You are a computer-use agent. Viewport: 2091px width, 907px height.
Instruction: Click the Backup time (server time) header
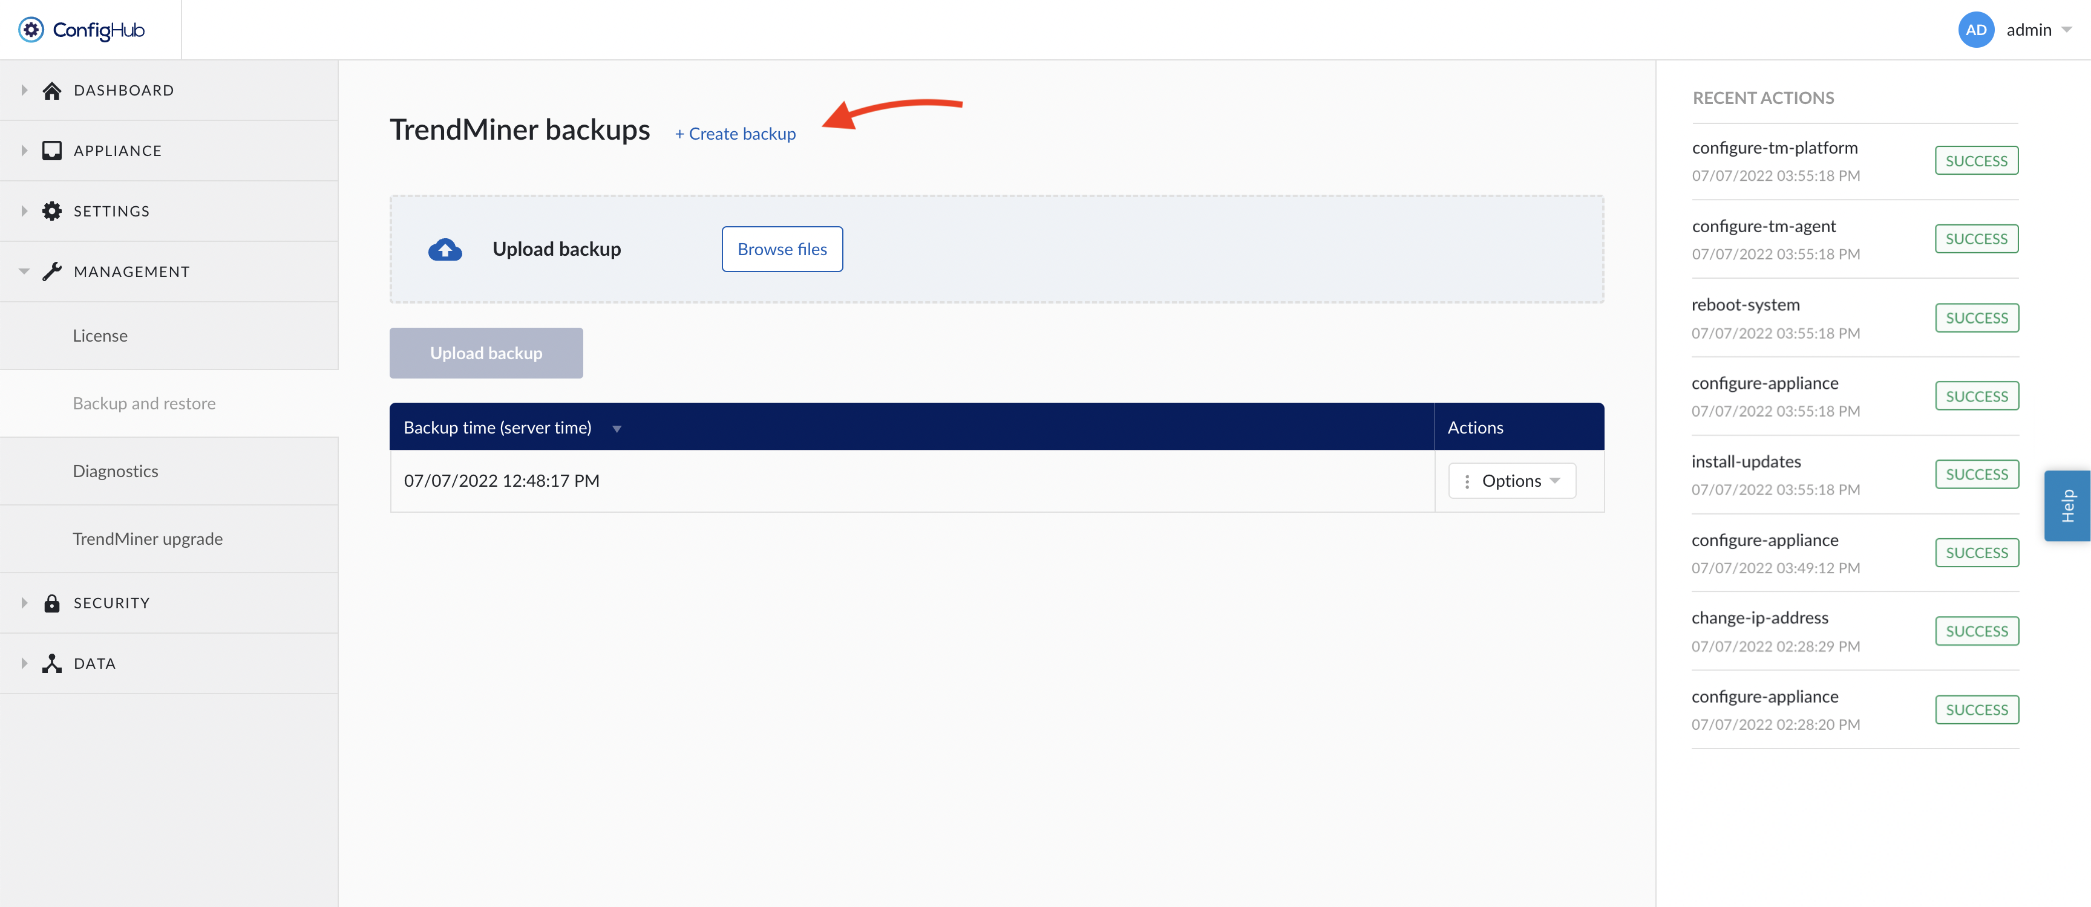click(x=497, y=427)
